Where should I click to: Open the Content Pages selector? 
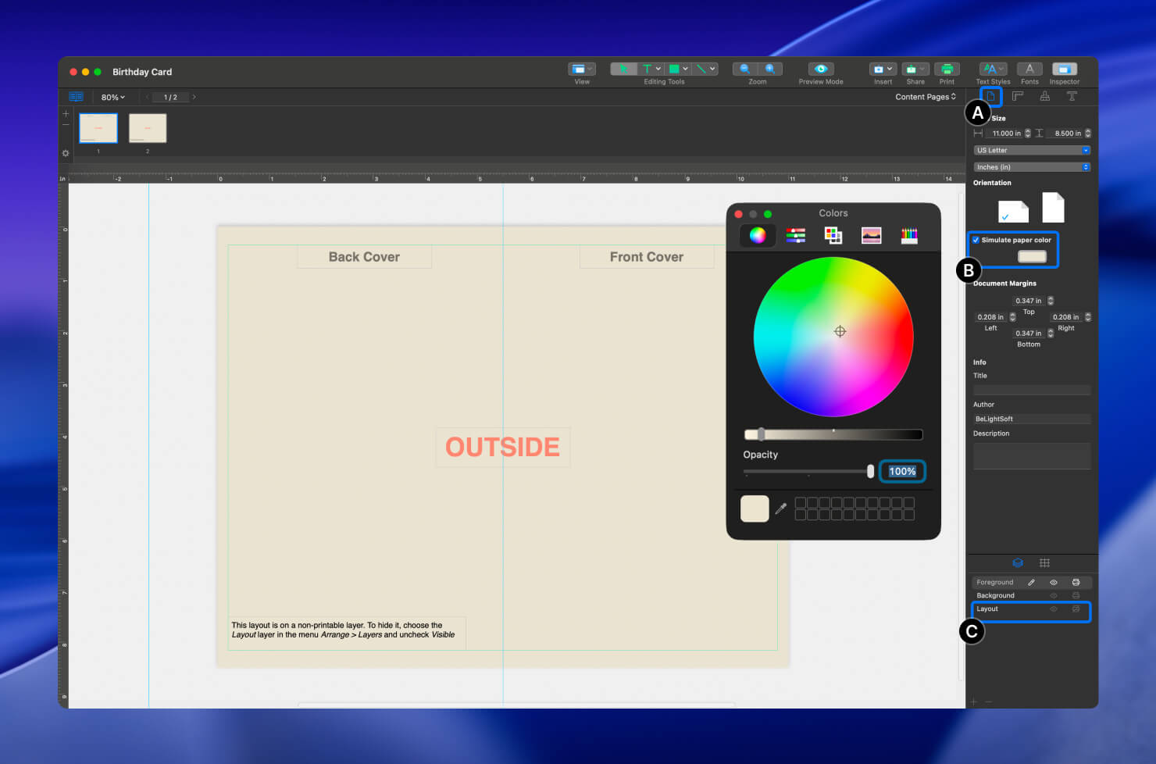[x=926, y=96]
